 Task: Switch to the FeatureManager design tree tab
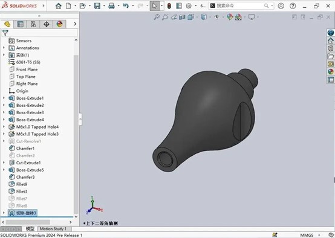(x=7, y=24)
